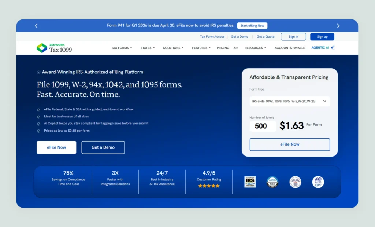
Task: Expand the Resources menu
Action: [x=255, y=48]
